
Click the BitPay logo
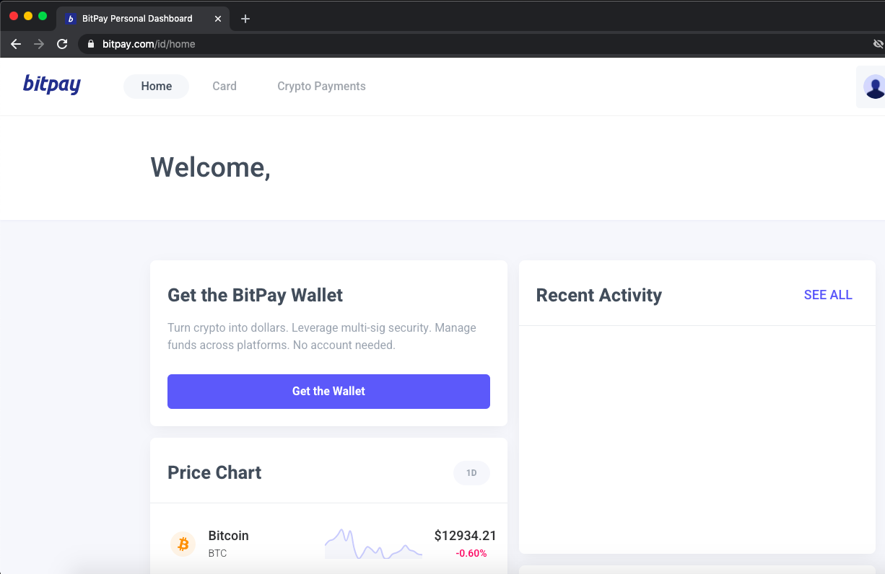point(51,85)
